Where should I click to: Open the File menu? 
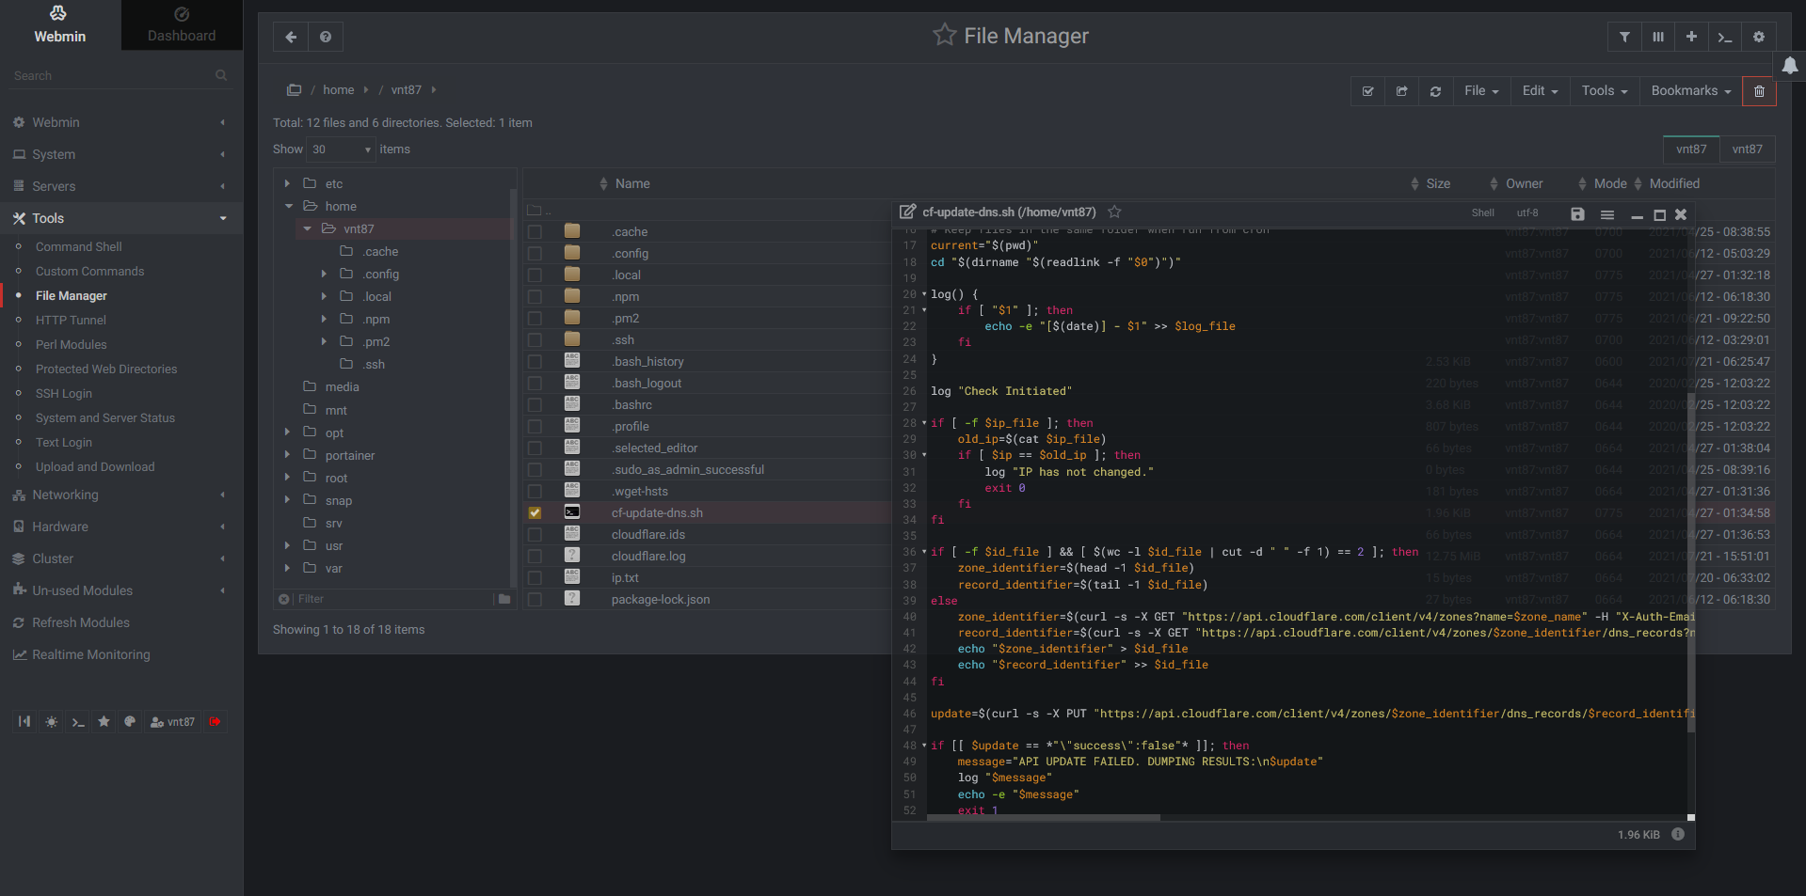[x=1480, y=91]
